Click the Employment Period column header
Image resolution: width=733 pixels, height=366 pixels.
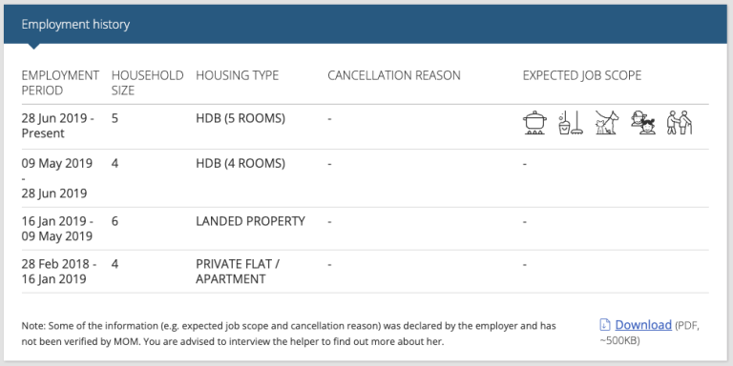(60, 83)
